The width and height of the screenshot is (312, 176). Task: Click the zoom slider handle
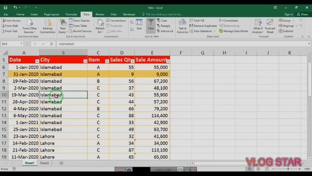pyautogui.click(x=288, y=169)
